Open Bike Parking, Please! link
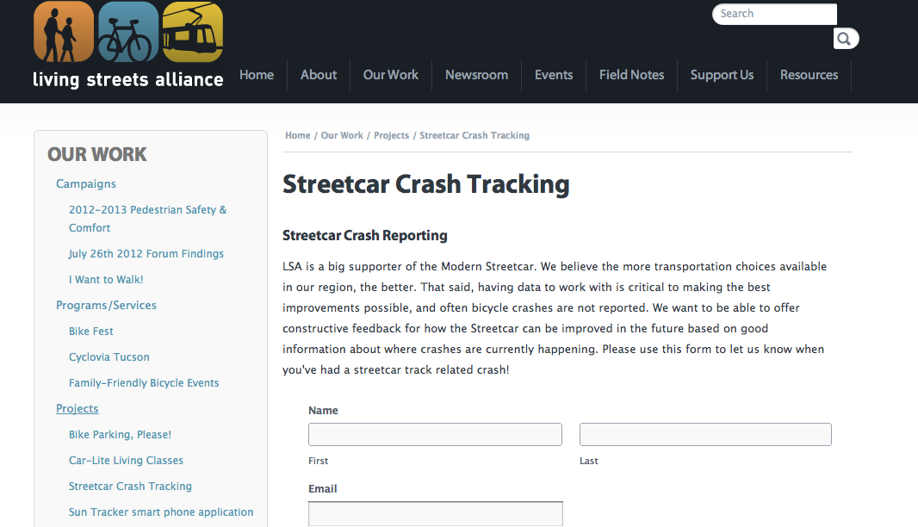This screenshot has width=918, height=527. (x=120, y=435)
